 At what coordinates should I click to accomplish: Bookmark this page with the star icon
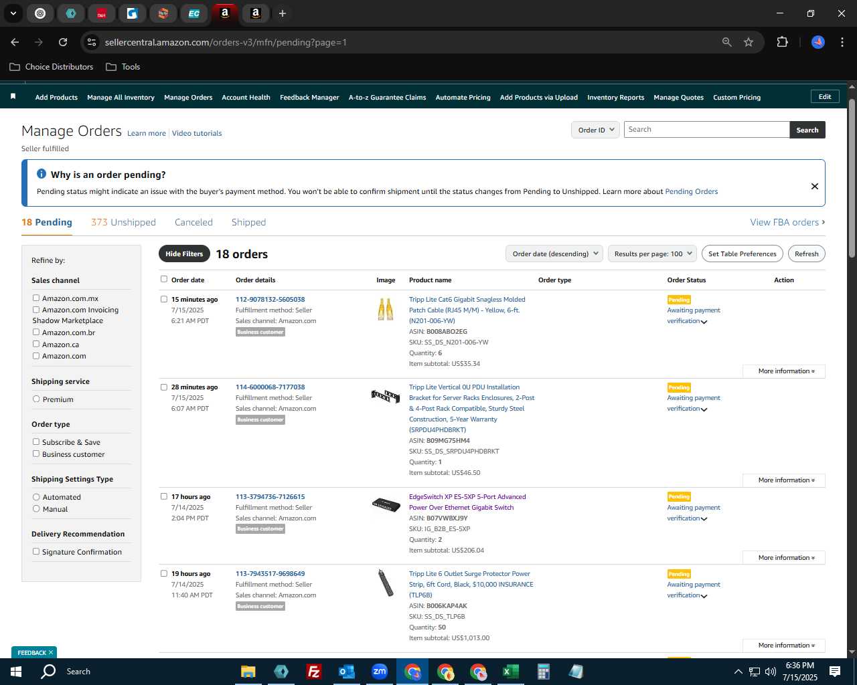[749, 42]
